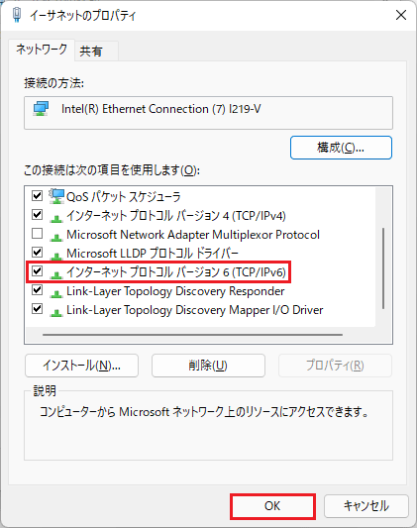The image size is (417, 528).
Task: Click the horizontal scrollbar under the items list
Action: (192, 335)
